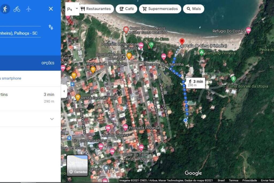Filter map by Café
274x183 pixels.
click(x=127, y=9)
